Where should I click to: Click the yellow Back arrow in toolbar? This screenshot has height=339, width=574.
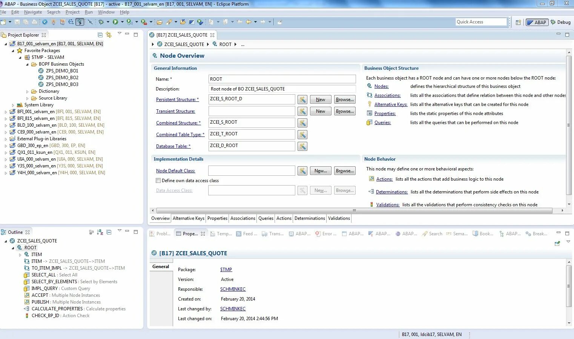(249, 22)
